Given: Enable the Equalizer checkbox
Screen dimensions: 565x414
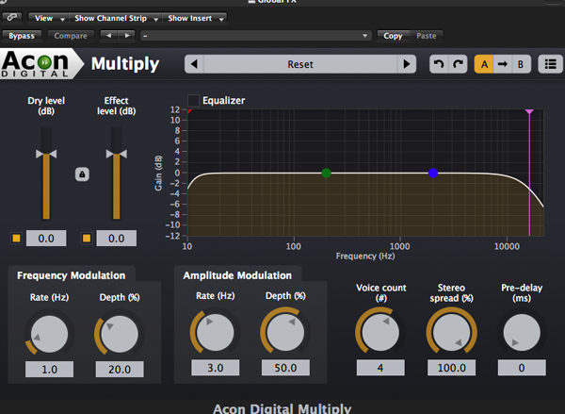Looking at the screenshot, I should [x=193, y=100].
